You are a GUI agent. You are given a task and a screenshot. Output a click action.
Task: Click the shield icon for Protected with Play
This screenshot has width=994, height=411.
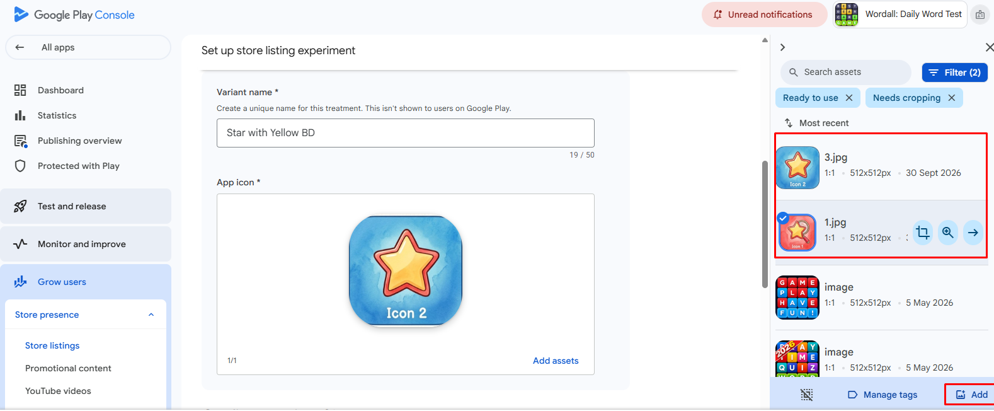(x=20, y=166)
